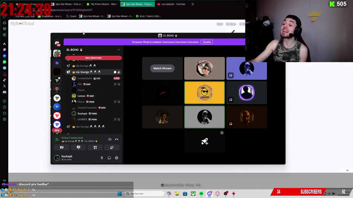Open Xbox app from the taskbar
The width and height of the screenshot is (353, 198).
tap(193, 194)
